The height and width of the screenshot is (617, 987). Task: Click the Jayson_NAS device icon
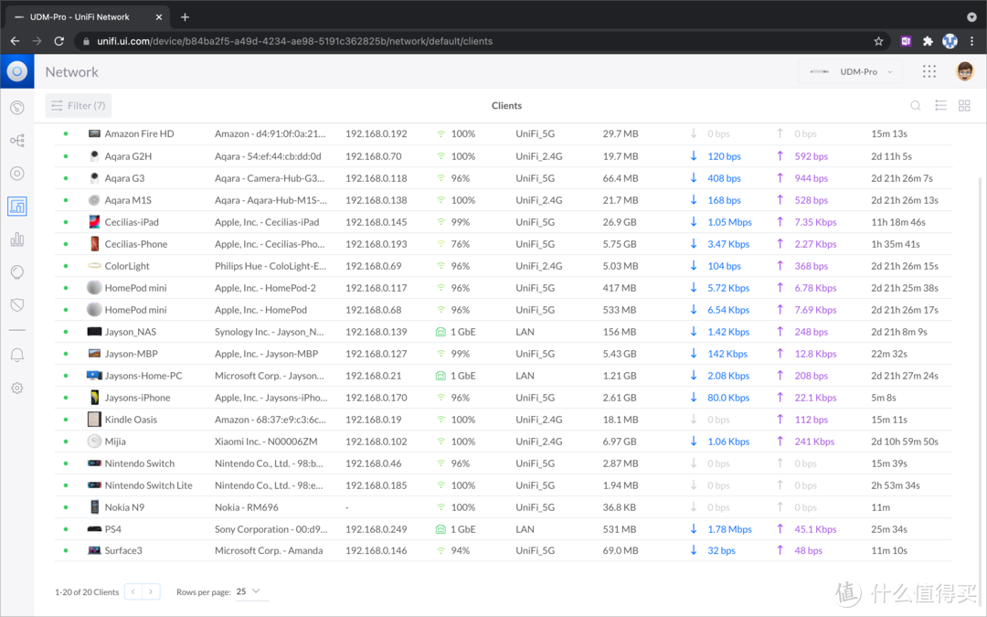coord(94,332)
